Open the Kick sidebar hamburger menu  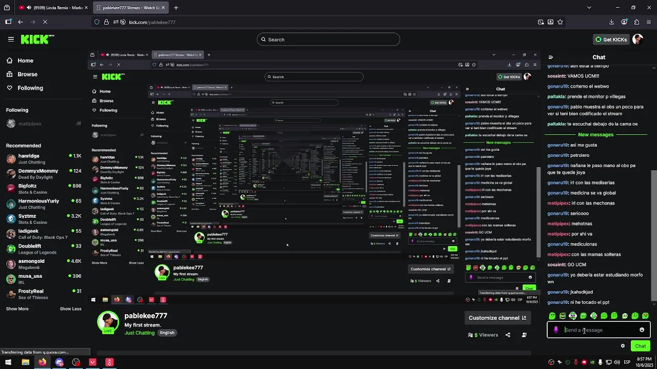tap(11, 39)
